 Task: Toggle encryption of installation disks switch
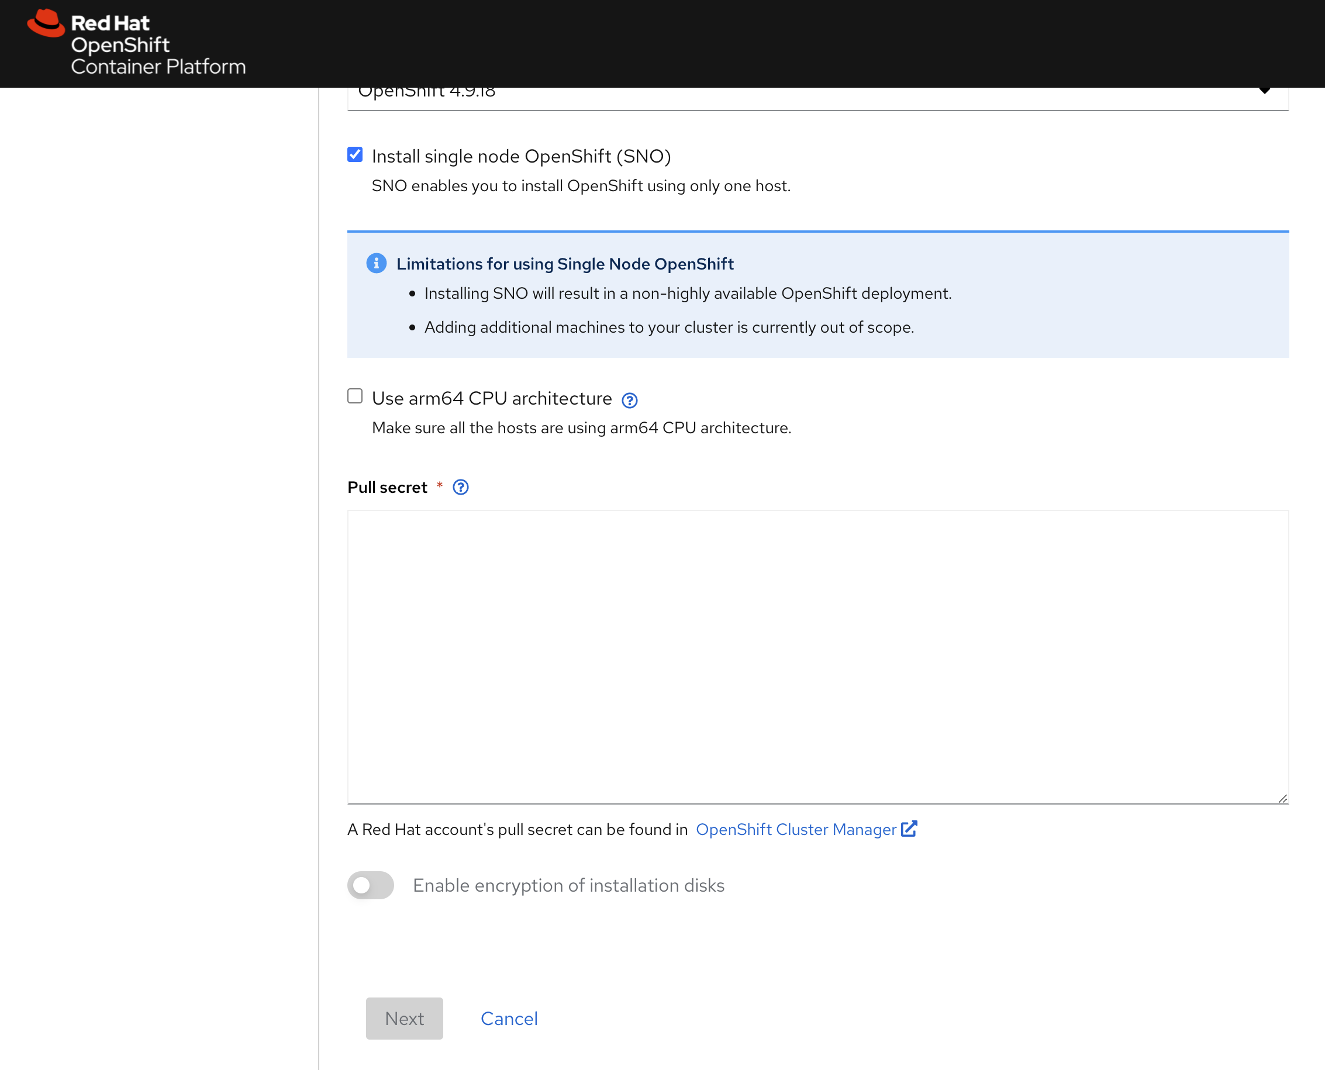(x=370, y=885)
